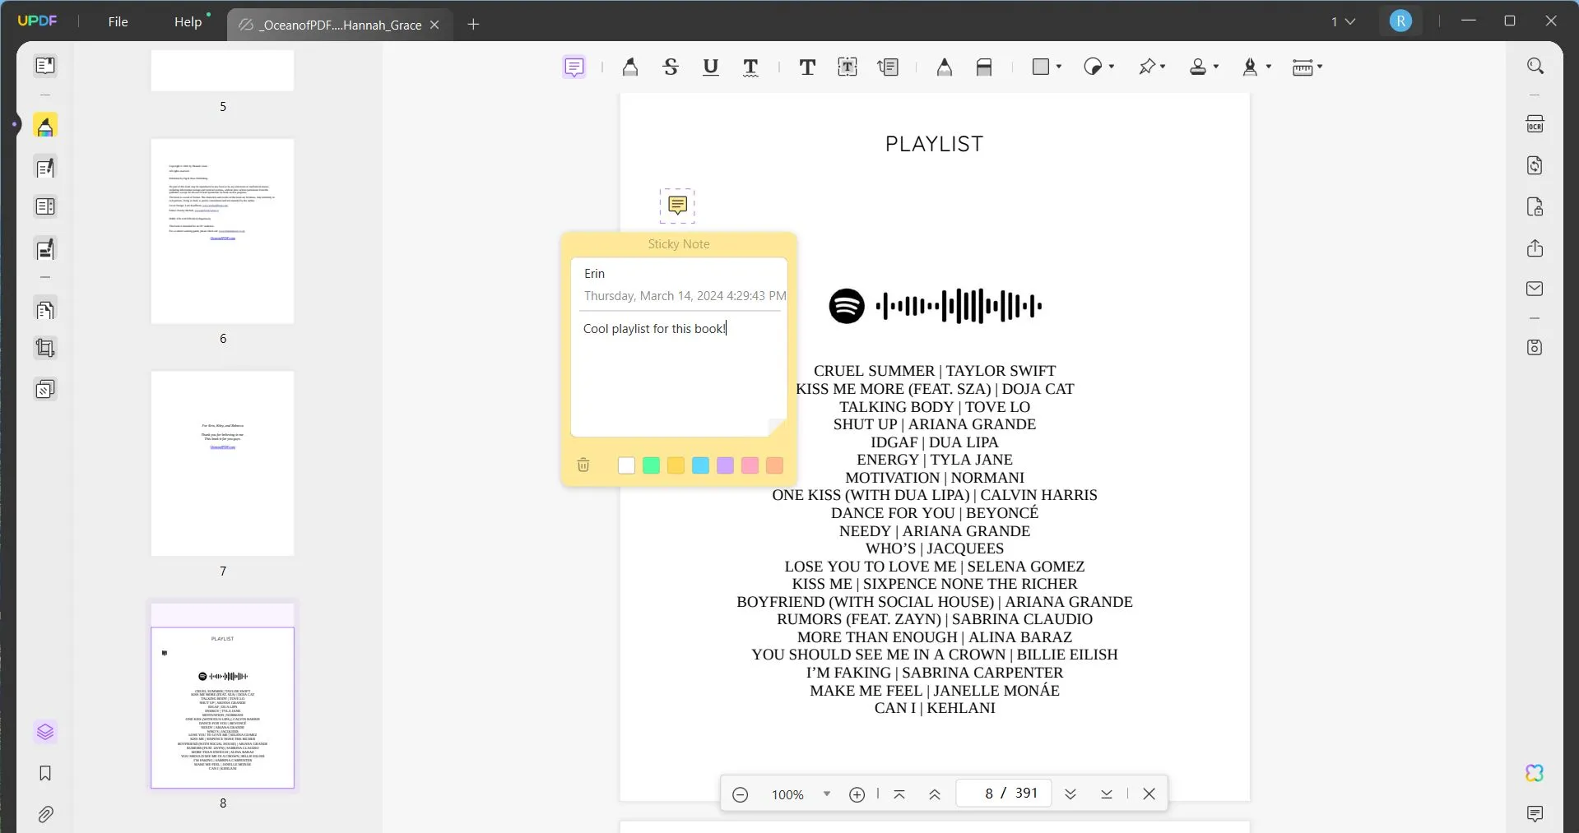Open the user account avatar R
Screen dimensions: 1579x833
1400,21
